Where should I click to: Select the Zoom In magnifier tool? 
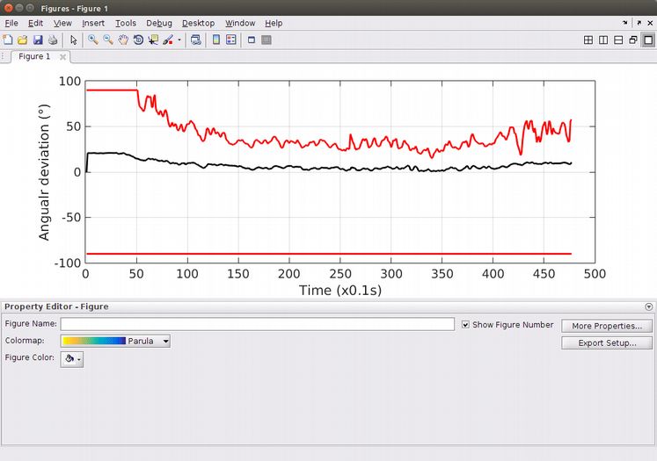click(x=92, y=40)
